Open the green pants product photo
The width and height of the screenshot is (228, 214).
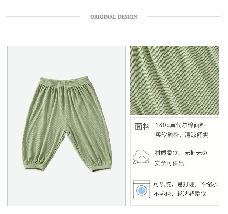tap(67, 126)
